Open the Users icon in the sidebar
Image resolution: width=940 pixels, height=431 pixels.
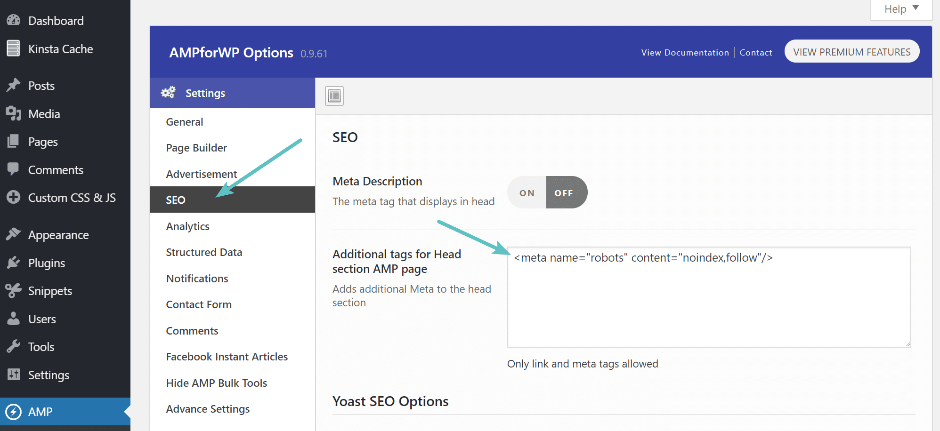point(13,319)
